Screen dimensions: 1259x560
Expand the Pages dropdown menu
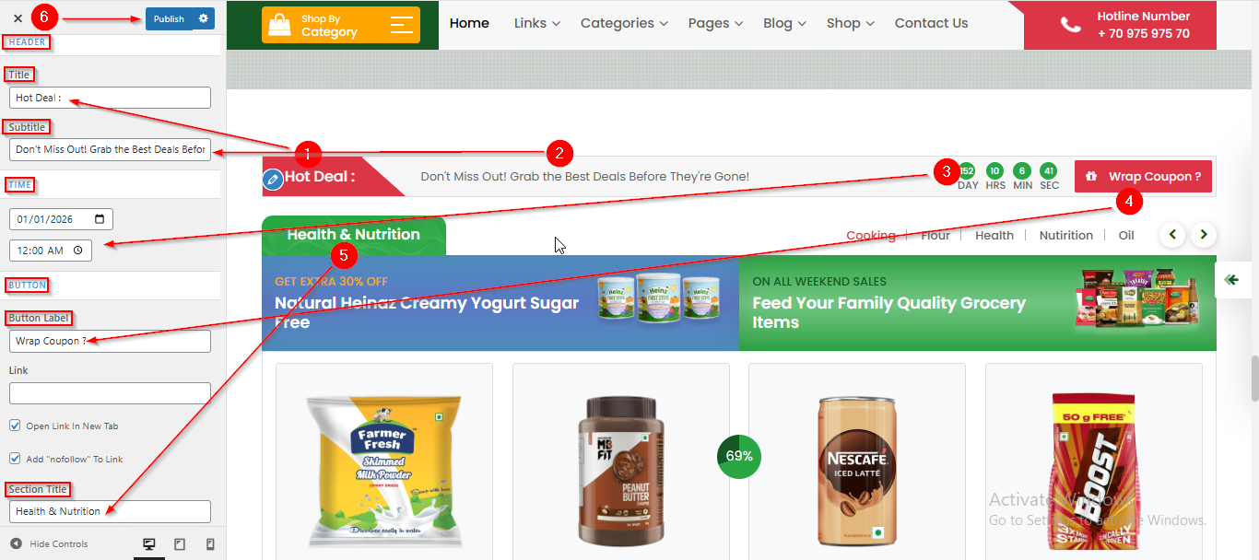(x=715, y=23)
